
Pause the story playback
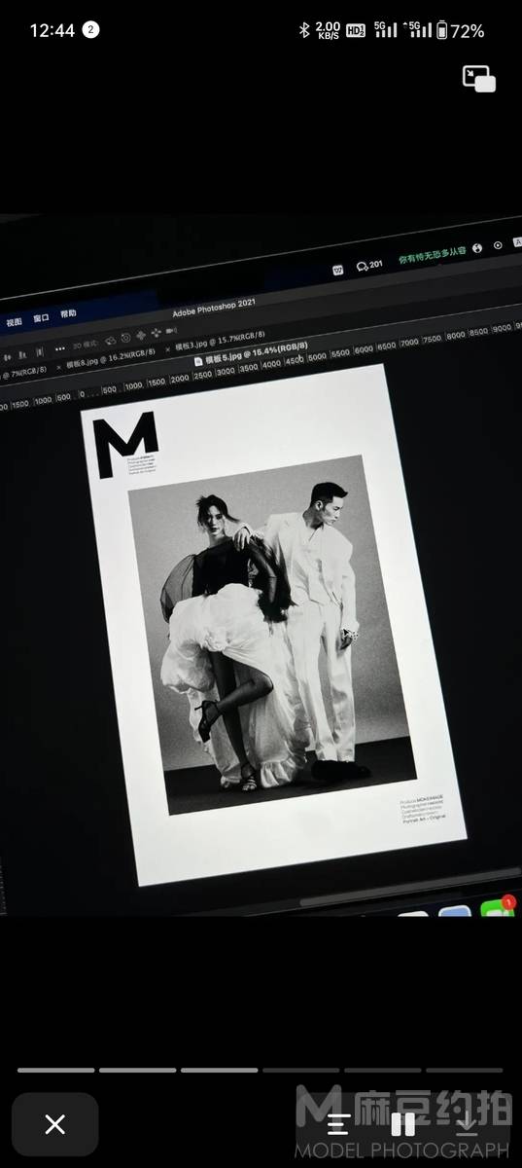(x=402, y=1125)
